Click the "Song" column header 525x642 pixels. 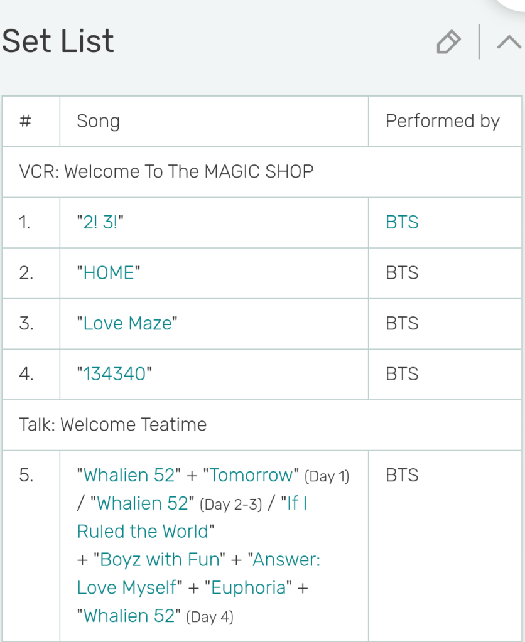(x=98, y=121)
